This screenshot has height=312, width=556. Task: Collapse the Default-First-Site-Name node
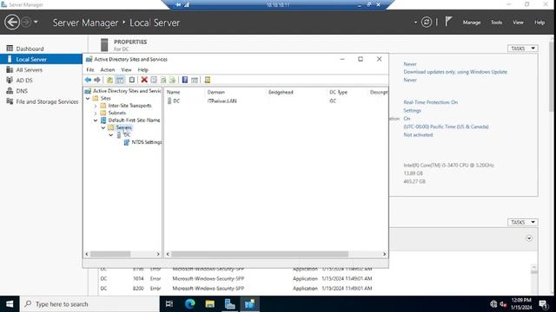[x=96, y=120]
